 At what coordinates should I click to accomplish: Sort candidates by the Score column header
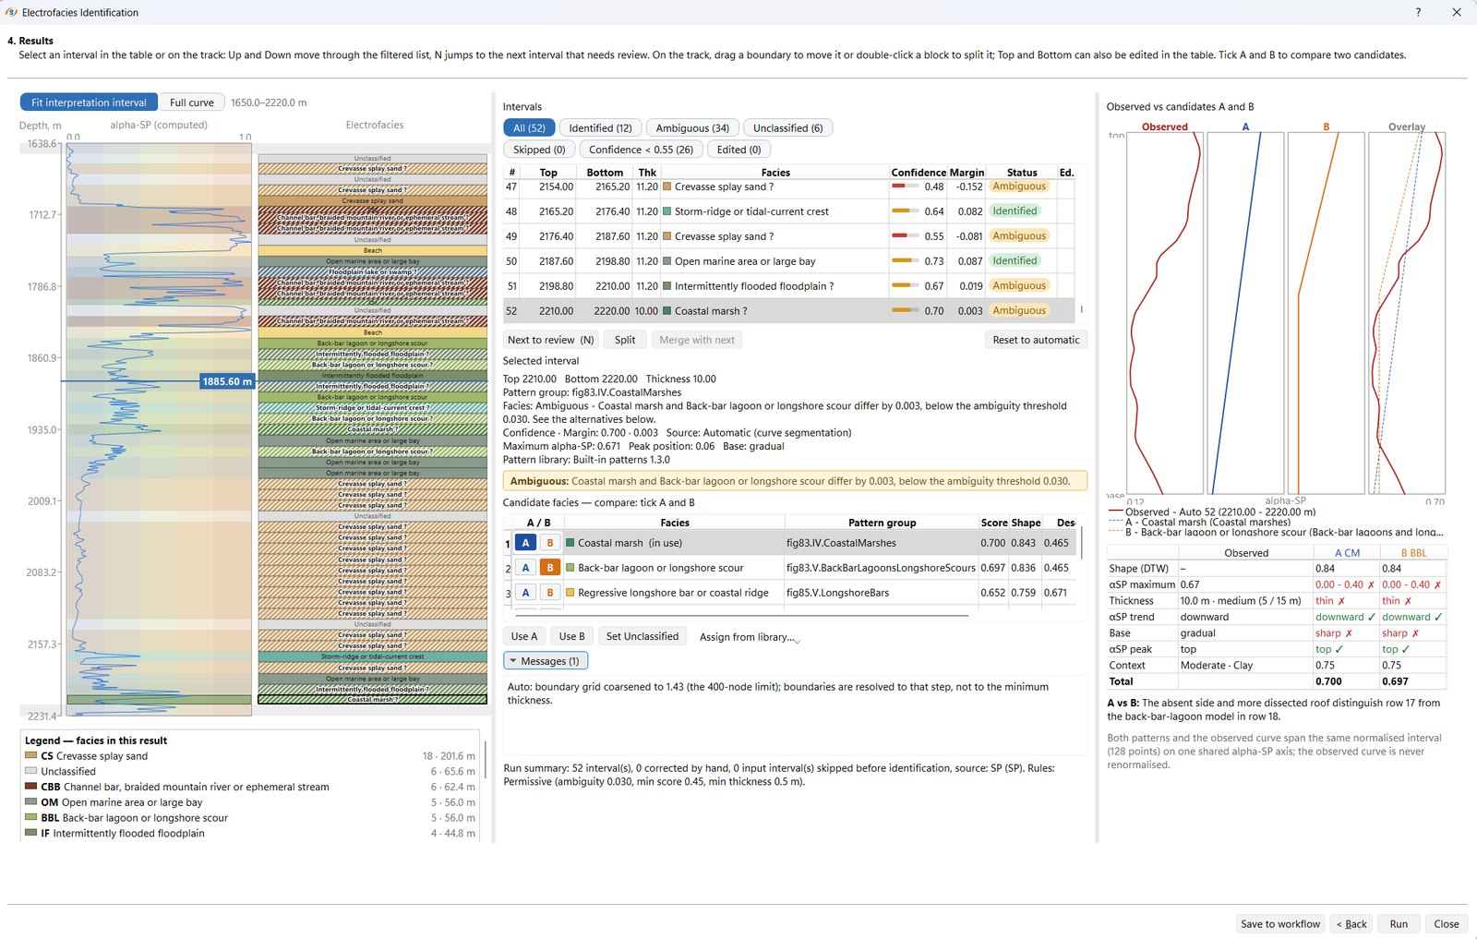pos(994,523)
